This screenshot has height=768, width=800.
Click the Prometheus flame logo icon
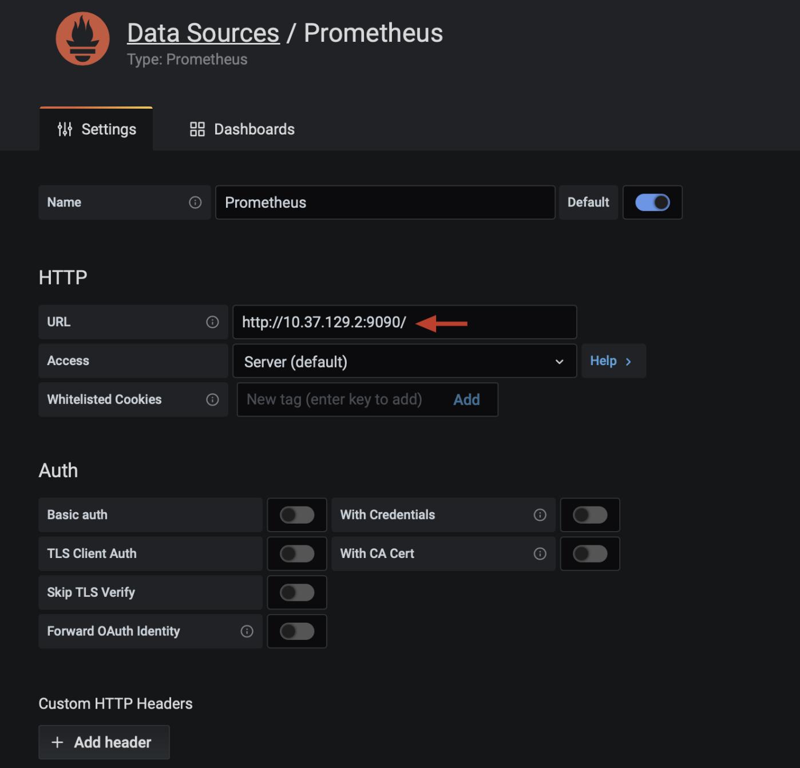[x=82, y=38]
